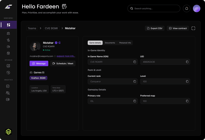Screen dimensions: 205x140
Task: Message Mutahar
Action: (39, 63)
